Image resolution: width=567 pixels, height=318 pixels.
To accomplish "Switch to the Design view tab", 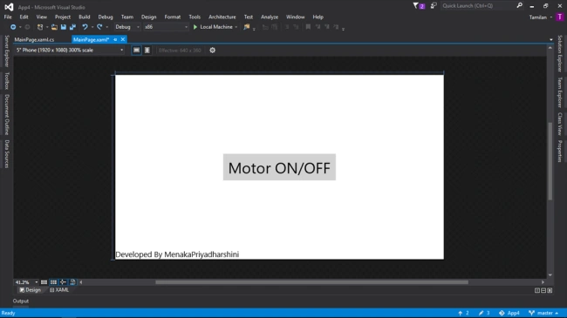I will coord(31,290).
